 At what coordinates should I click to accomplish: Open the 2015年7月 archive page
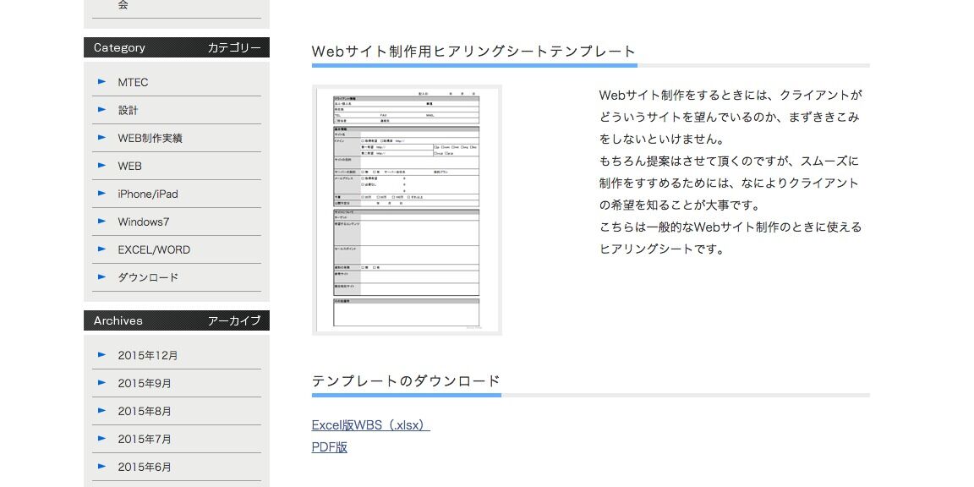[x=145, y=439]
